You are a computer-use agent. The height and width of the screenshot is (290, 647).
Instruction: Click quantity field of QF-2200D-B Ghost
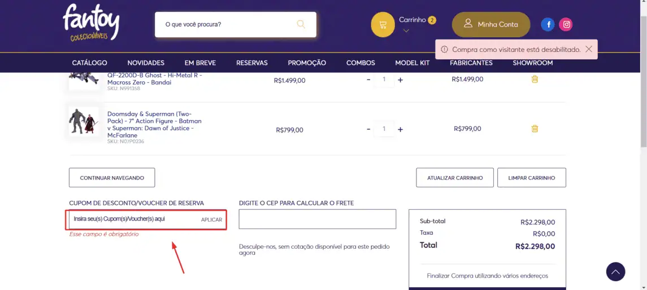point(384,79)
